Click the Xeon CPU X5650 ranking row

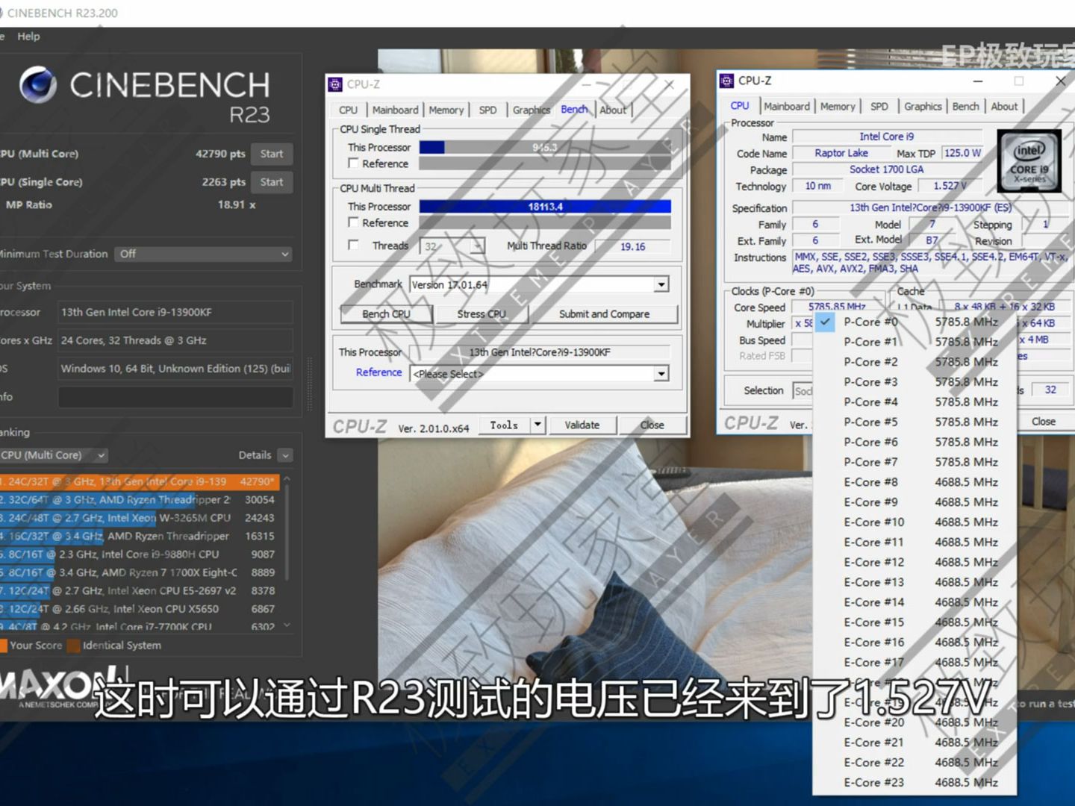[x=140, y=609]
